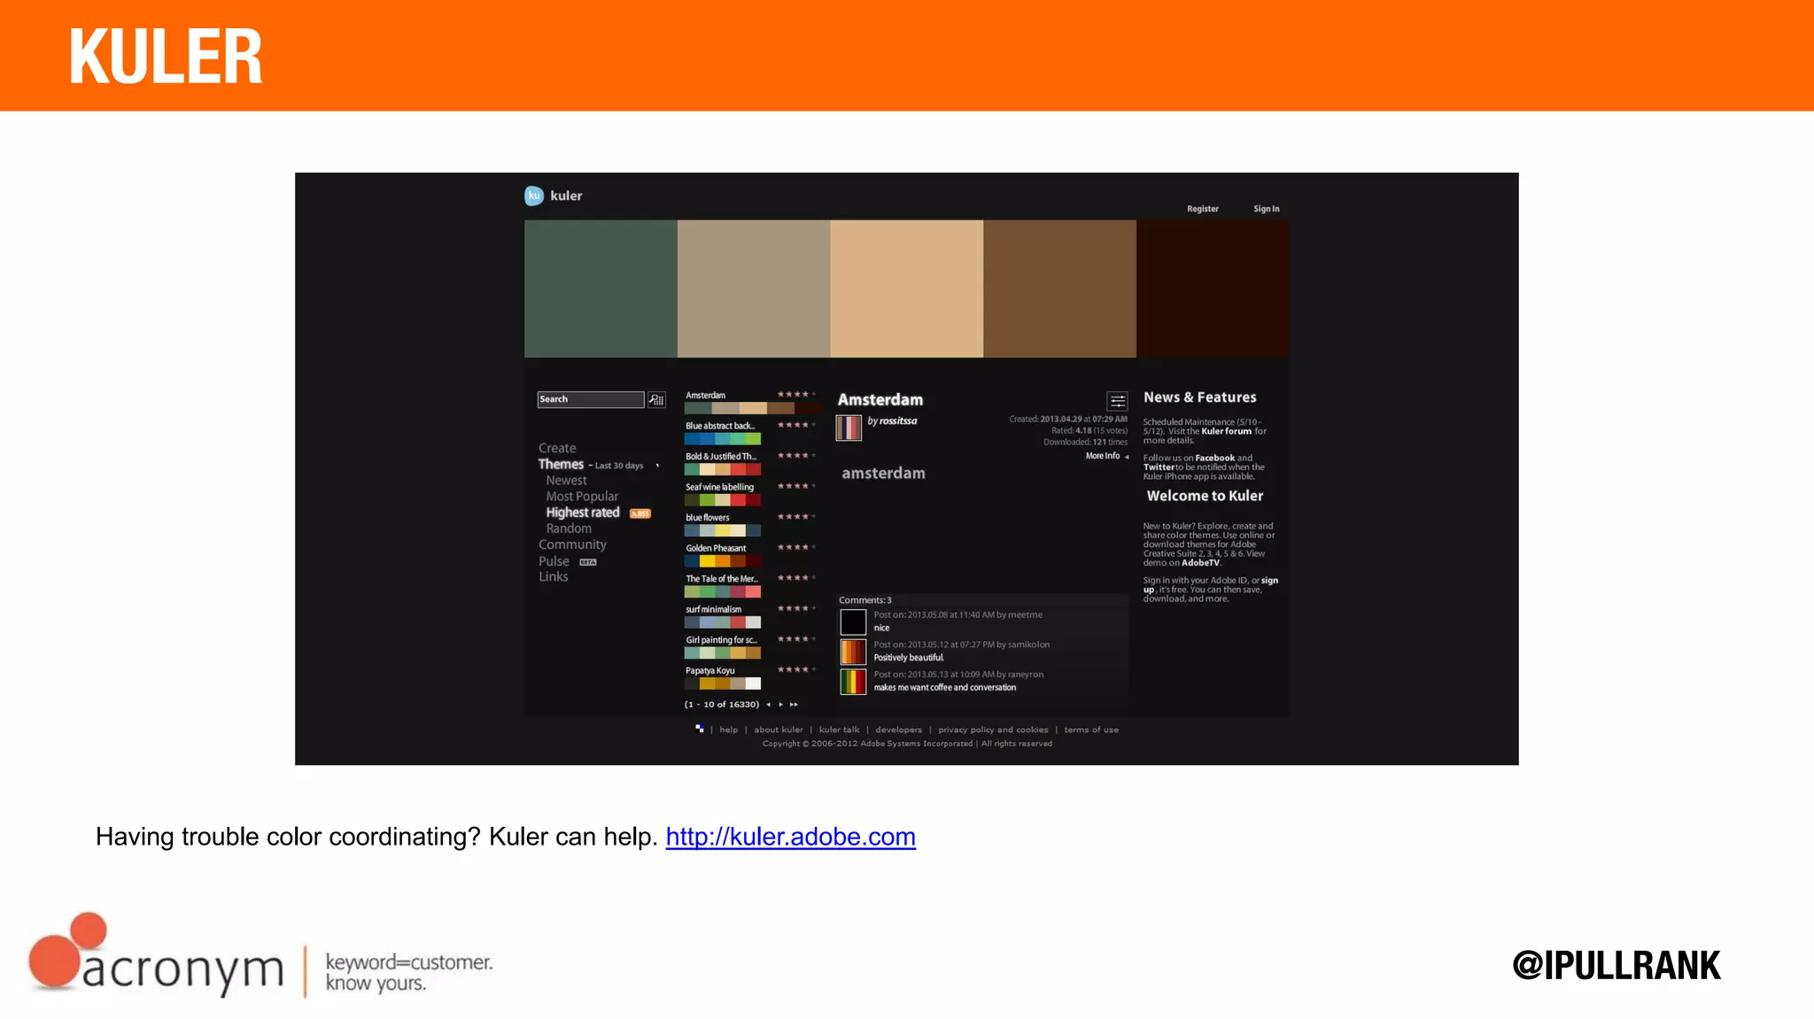Click the kuler talk footer link

coord(839,730)
